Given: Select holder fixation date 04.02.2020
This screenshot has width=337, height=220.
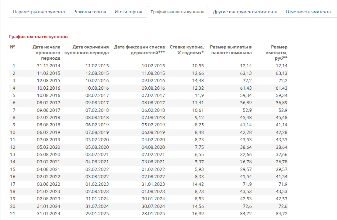Looking at the screenshot, I should tap(153, 140).
